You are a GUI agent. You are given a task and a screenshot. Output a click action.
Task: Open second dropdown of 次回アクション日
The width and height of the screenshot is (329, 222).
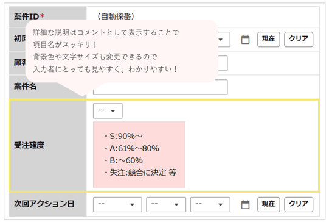166,204
